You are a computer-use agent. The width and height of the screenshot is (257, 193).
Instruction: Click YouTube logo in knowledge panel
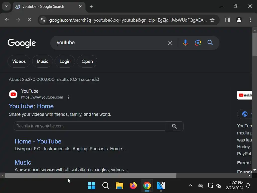pyautogui.click(x=244, y=95)
